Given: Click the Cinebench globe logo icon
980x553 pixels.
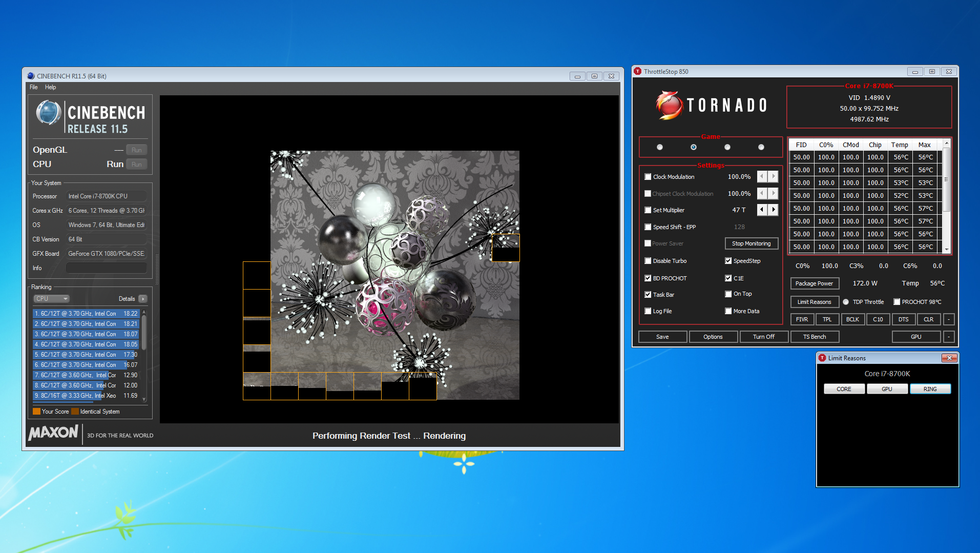Looking at the screenshot, I should pyautogui.click(x=49, y=113).
